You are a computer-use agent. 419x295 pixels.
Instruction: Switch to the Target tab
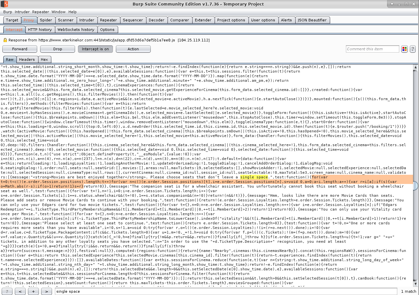tap(12, 20)
